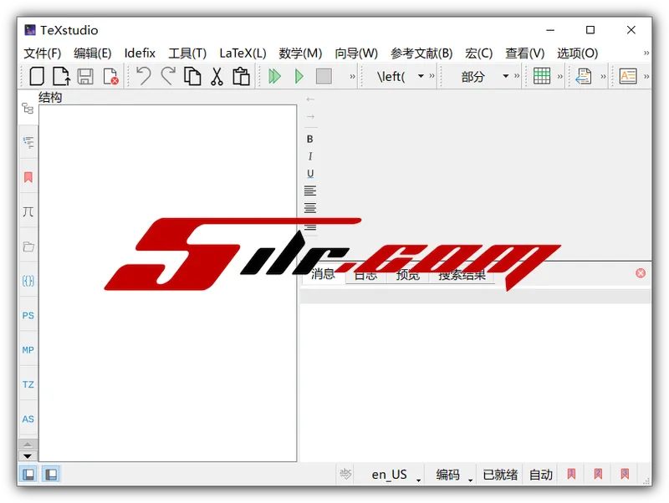Viewport: 669px width, 503px height.
Task: Apply underline with the U icon
Action: [x=310, y=174]
